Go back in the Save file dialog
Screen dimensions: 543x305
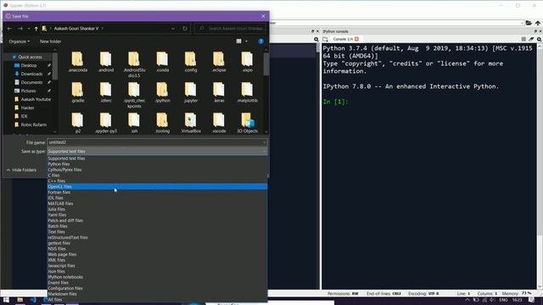(9, 28)
